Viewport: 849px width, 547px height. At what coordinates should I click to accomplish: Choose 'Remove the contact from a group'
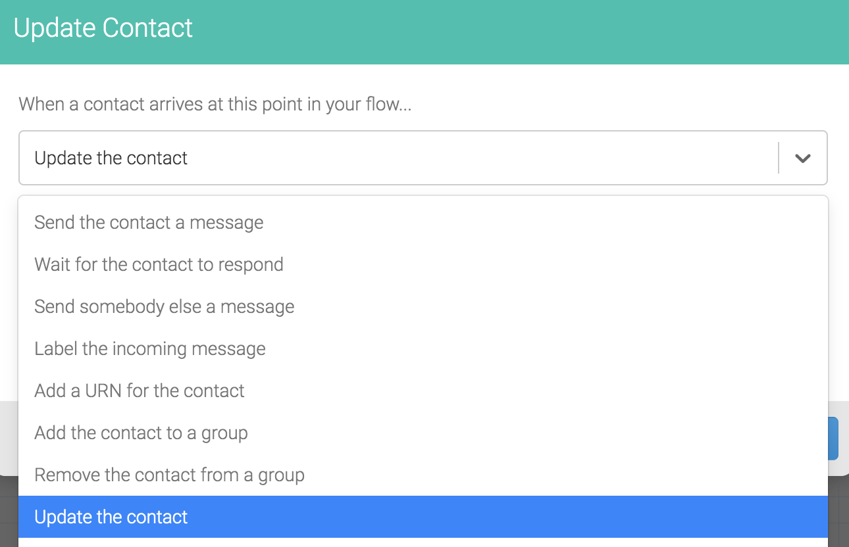point(423,475)
